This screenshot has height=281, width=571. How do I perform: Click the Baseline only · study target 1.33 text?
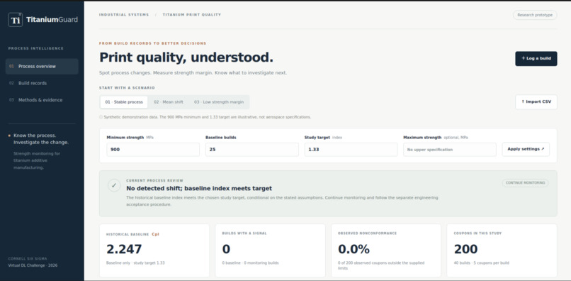[x=135, y=263]
